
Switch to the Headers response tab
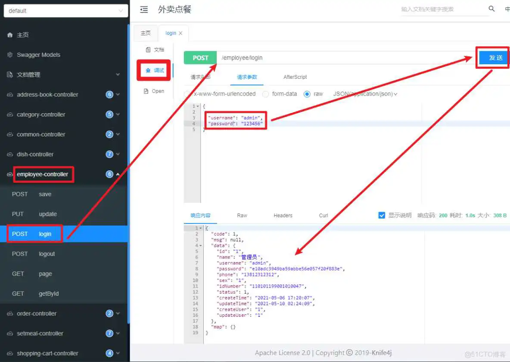tap(283, 215)
